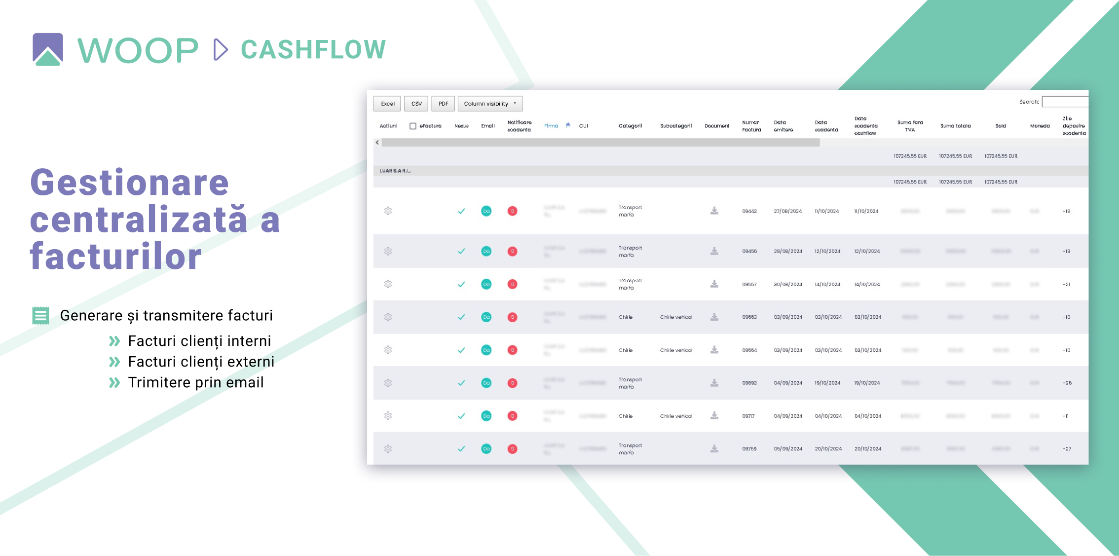Image resolution: width=1119 pixels, height=556 pixels.
Task: Click the Email 'Da' badge for invoice 09557
Action: point(486,284)
